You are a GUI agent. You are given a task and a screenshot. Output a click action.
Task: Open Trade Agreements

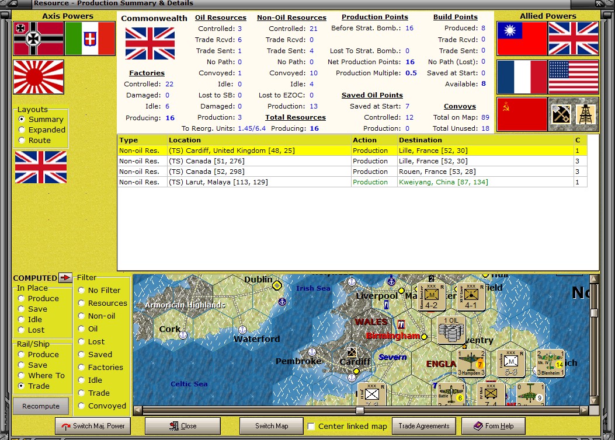[424, 426]
